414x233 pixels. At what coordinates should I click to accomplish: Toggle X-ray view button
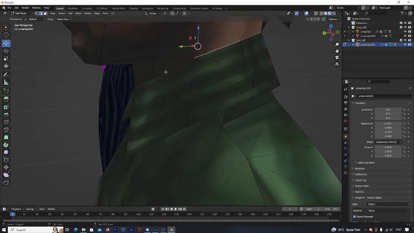click(x=316, y=13)
